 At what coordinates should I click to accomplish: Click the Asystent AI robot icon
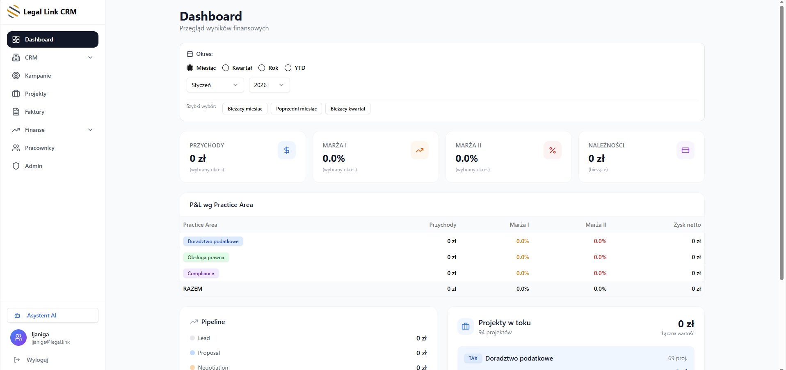click(x=17, y=315)
